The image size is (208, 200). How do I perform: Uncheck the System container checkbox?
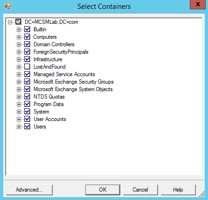point(27,111)
